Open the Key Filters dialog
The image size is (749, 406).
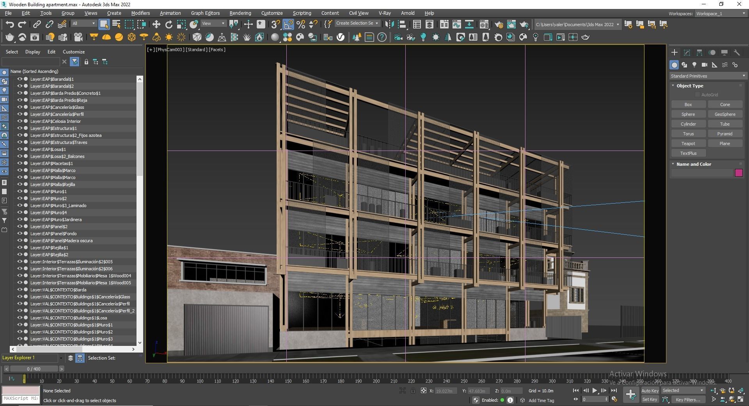click(688, 399)
